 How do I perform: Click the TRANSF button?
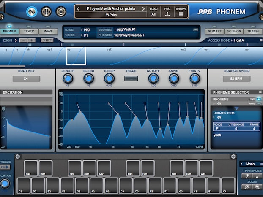point(253,31)
